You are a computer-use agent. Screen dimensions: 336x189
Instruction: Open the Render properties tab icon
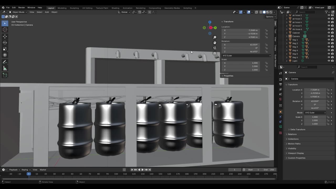click(280, 79)
